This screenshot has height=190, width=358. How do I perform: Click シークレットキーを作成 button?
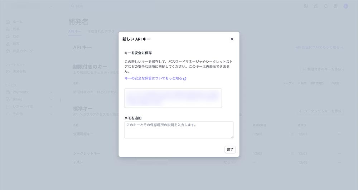(321, 111)
